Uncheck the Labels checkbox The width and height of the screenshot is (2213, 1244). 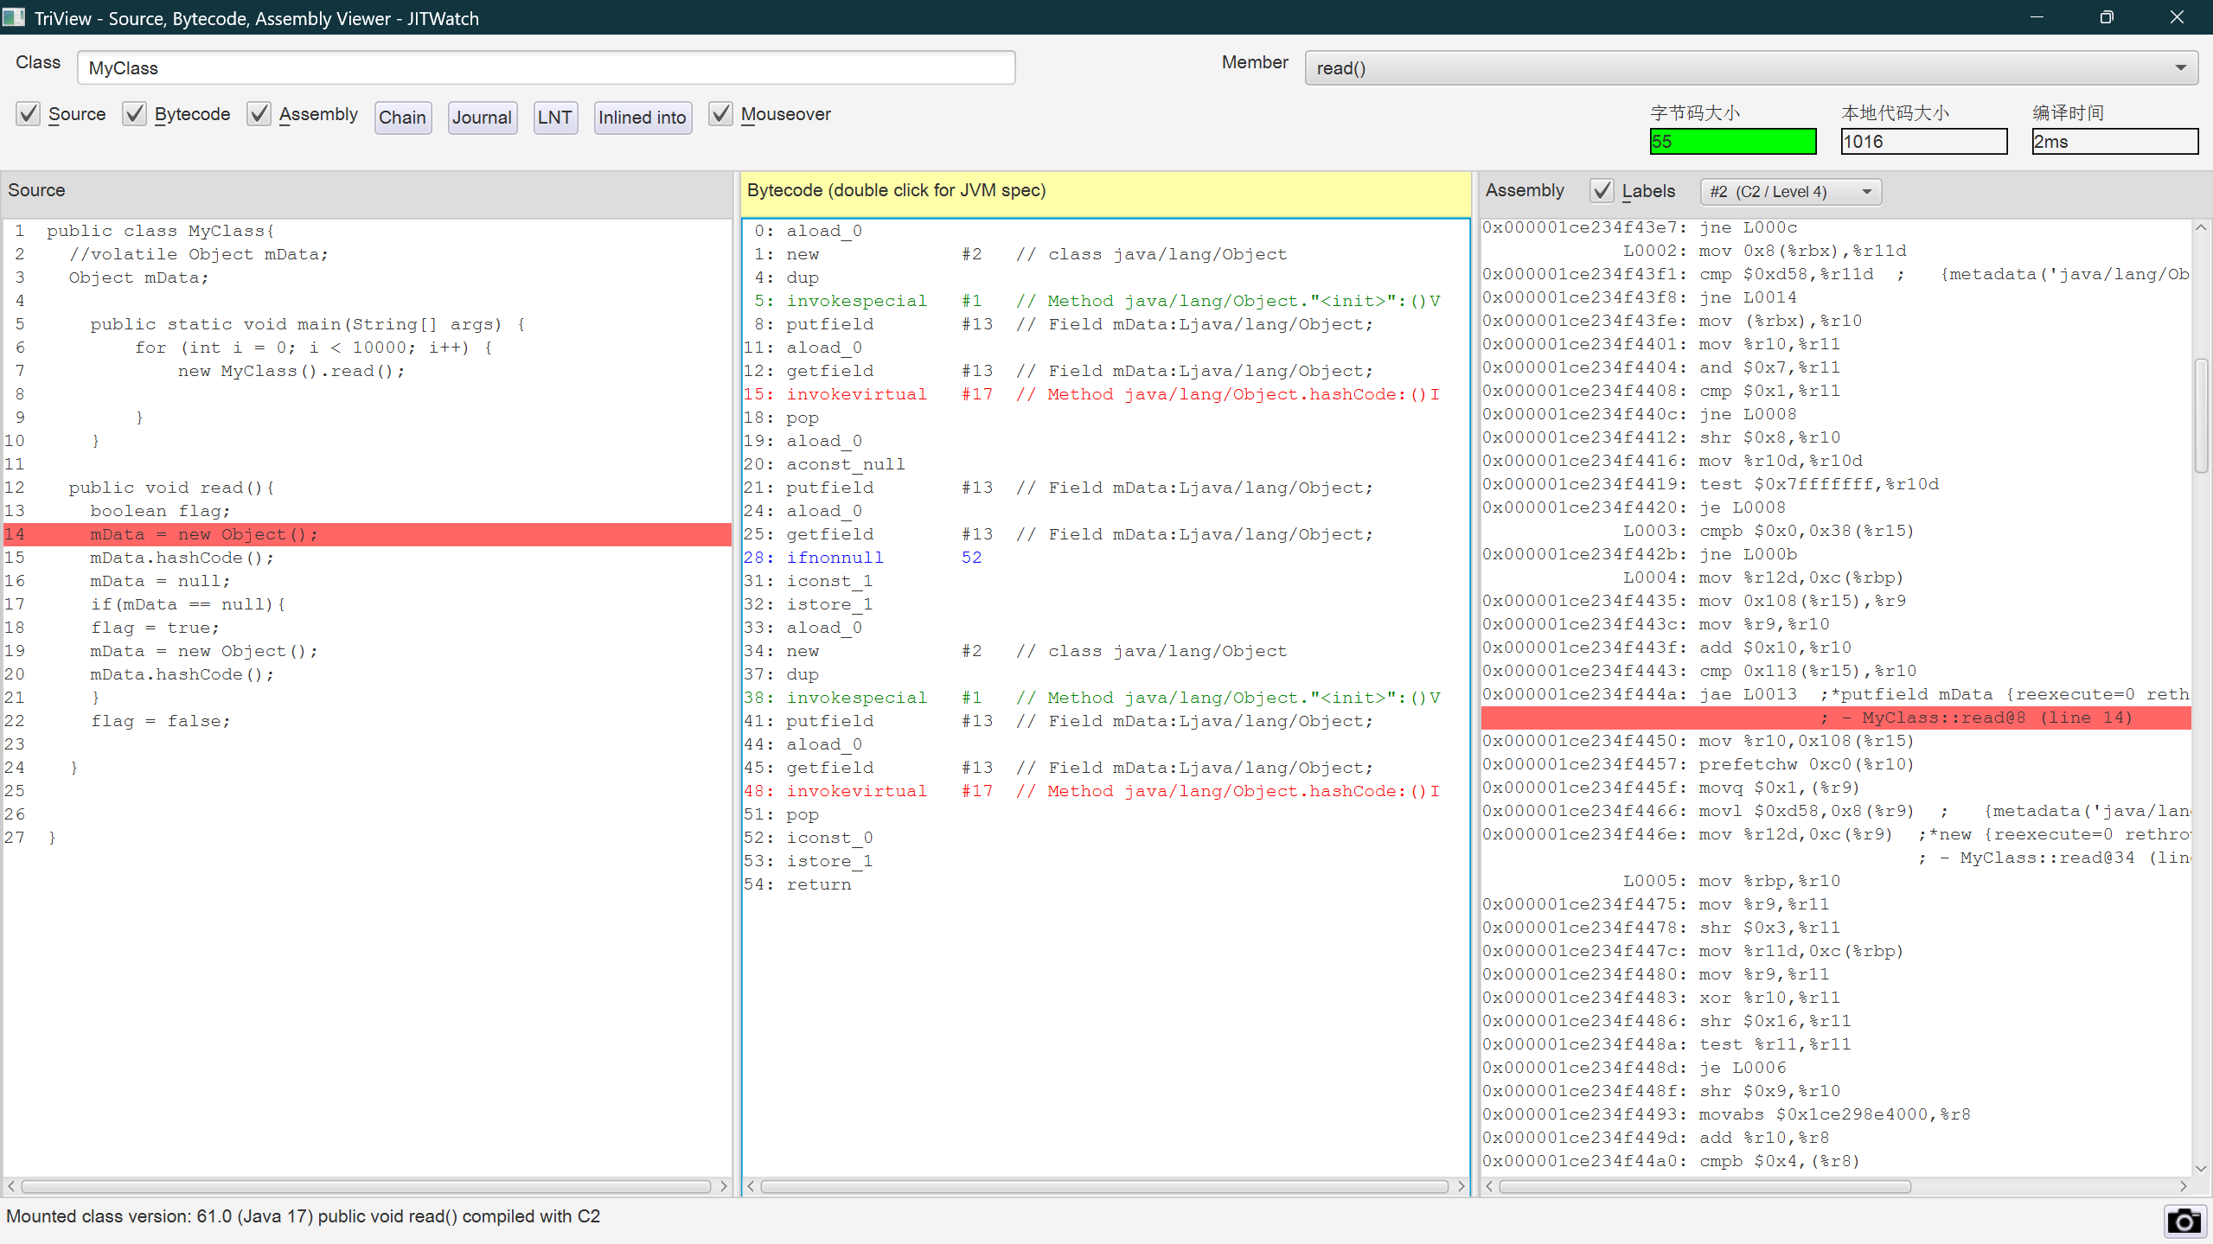tap(1602, 191)
